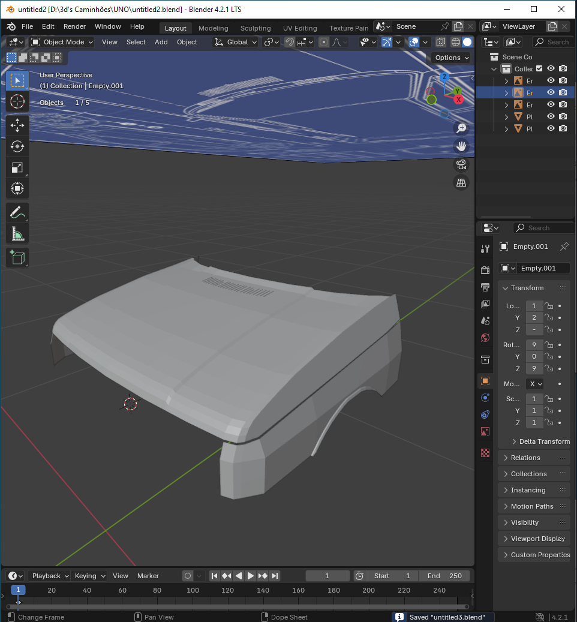
Task: Activate the Scale tool
Action: tap(17, 167)
